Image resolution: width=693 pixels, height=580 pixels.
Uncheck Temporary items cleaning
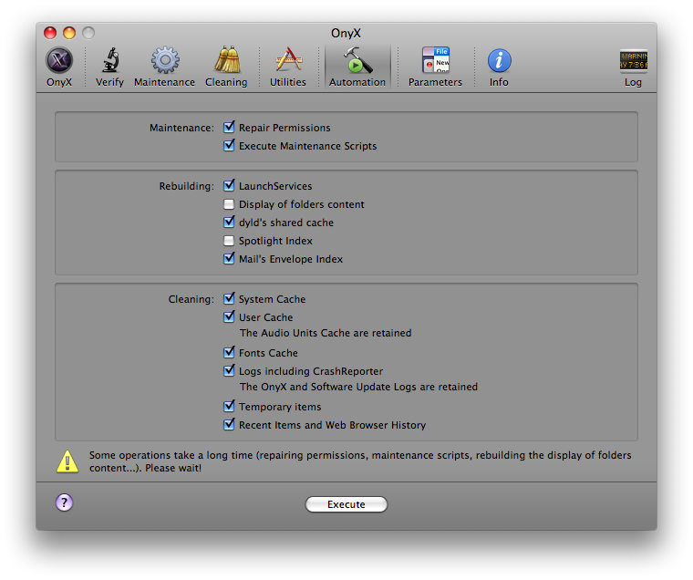click(x=229, y=406)
